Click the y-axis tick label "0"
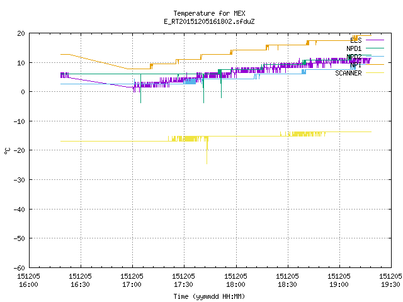This screenshot has width=403, height=302. pyautogui.click(x=23, y=92)
